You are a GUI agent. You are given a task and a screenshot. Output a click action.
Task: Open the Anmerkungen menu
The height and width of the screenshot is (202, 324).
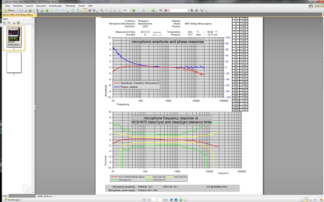click(x=55, y=6)
